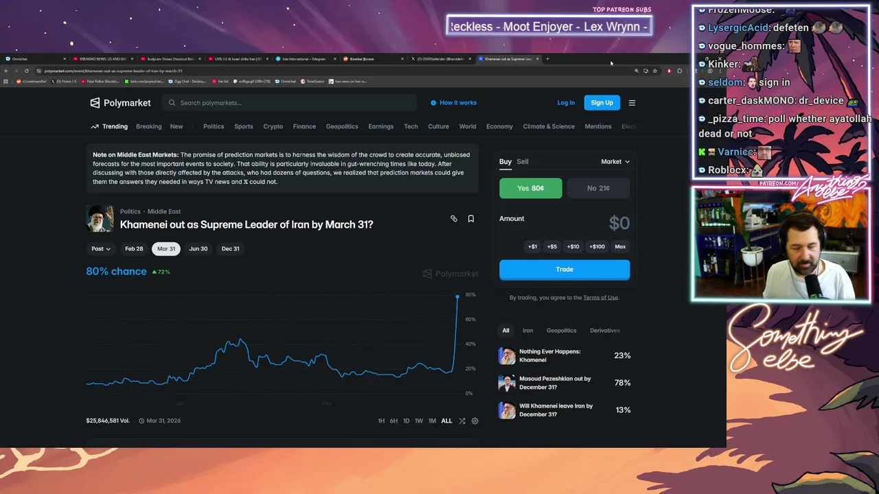Screen dimensions: 879x494
Task: Click the Khamenei market portrait image
Action: click(100, 218)
